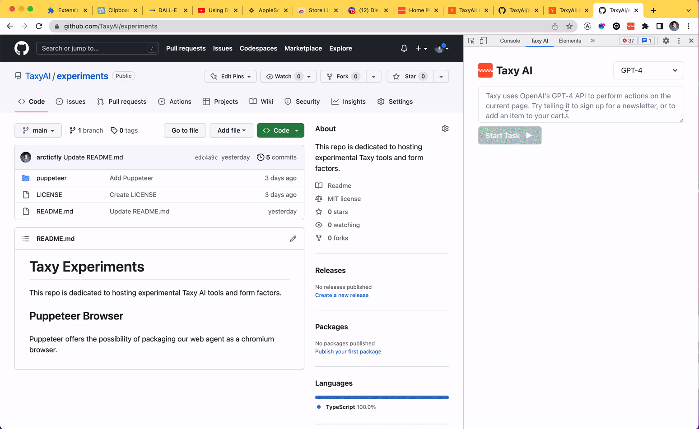
Task: Bookmark this page with star icon
Action: pyautogui.click(x=569, y=26)
